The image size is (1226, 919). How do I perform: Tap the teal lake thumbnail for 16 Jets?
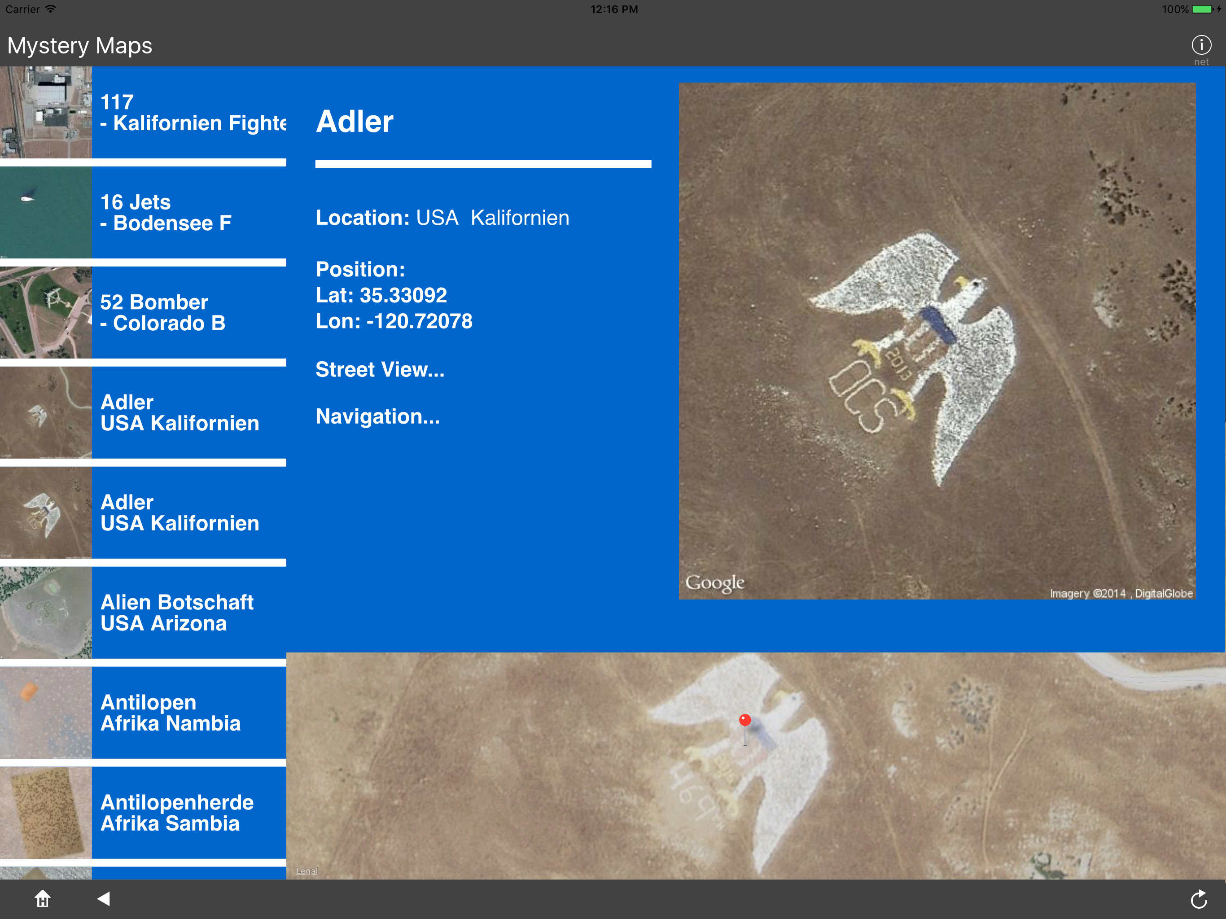[45, 213]
